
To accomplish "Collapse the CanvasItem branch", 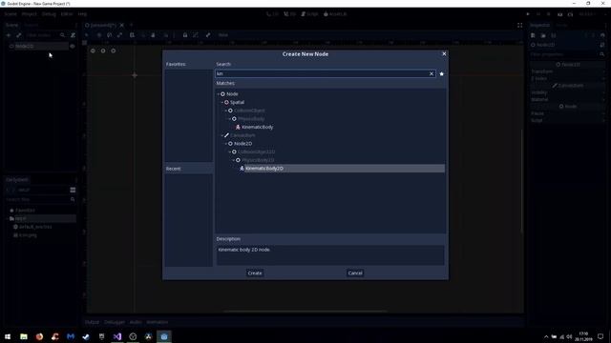I will coord(222,135).
